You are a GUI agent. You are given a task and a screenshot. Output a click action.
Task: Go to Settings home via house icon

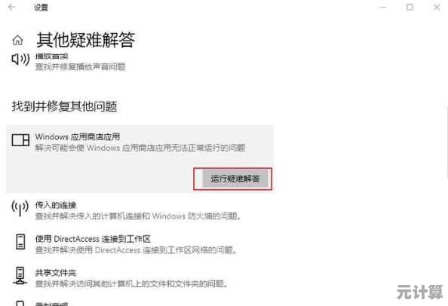coord(17,40)
